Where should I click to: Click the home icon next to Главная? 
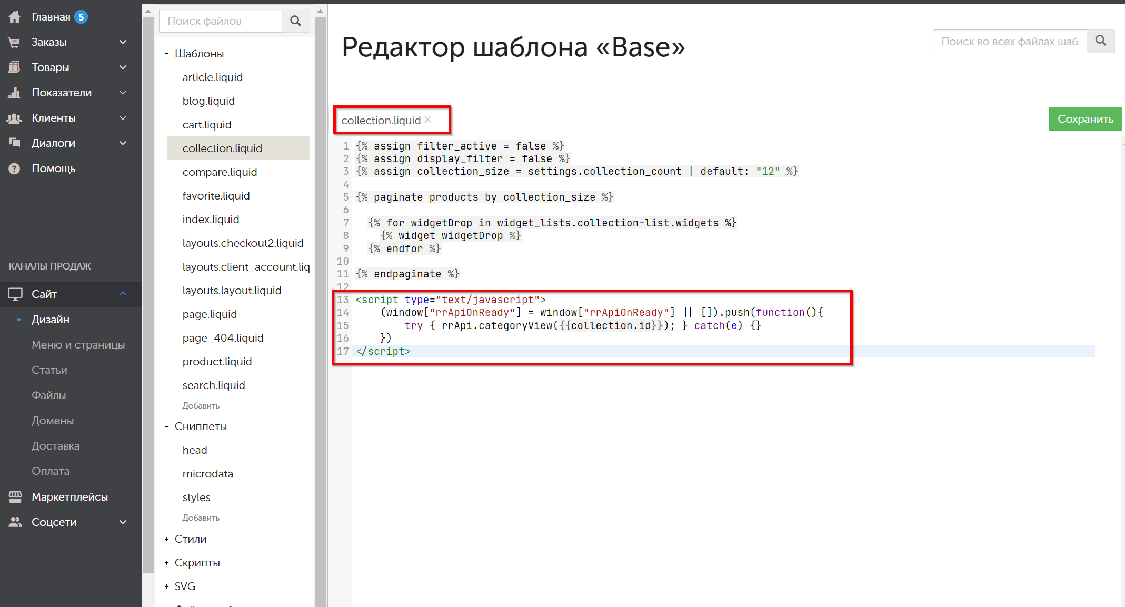coord(14,17)
